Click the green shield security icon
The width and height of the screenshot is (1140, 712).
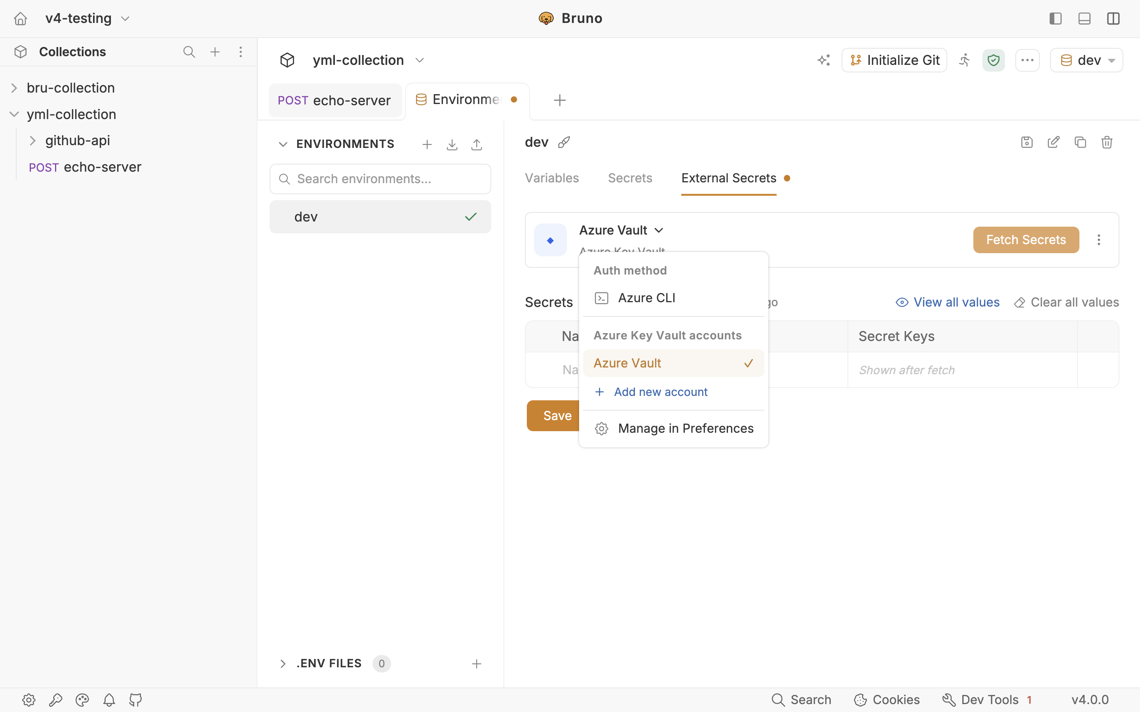994,60
